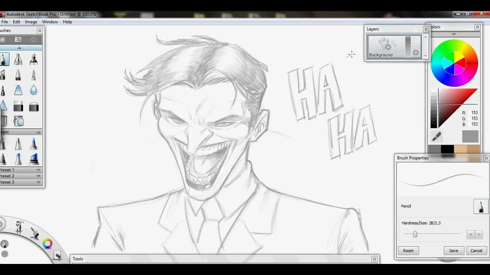Select the tan palette swatch
Viewport: 490px width, 275px height.
tap(474, 149)
